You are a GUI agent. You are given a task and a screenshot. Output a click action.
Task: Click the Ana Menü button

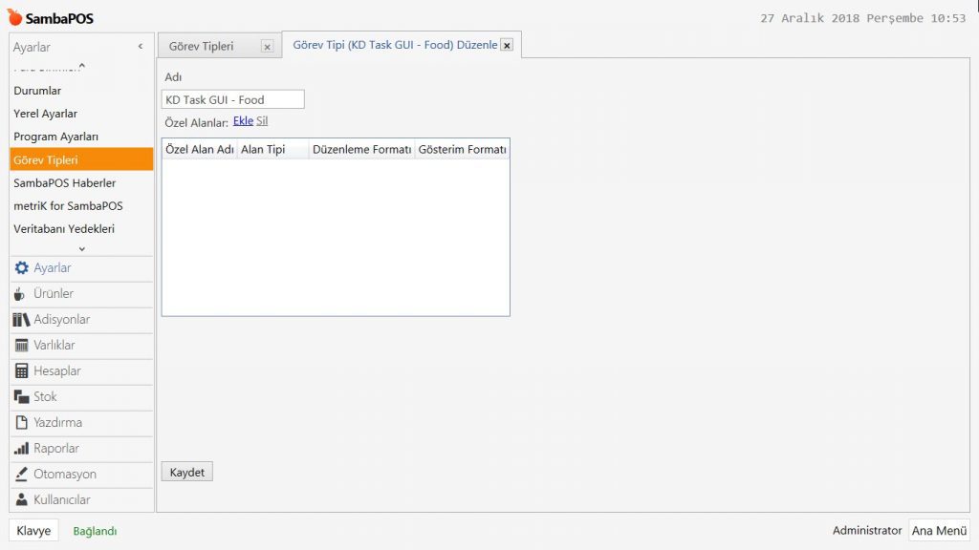click(939, 531)
